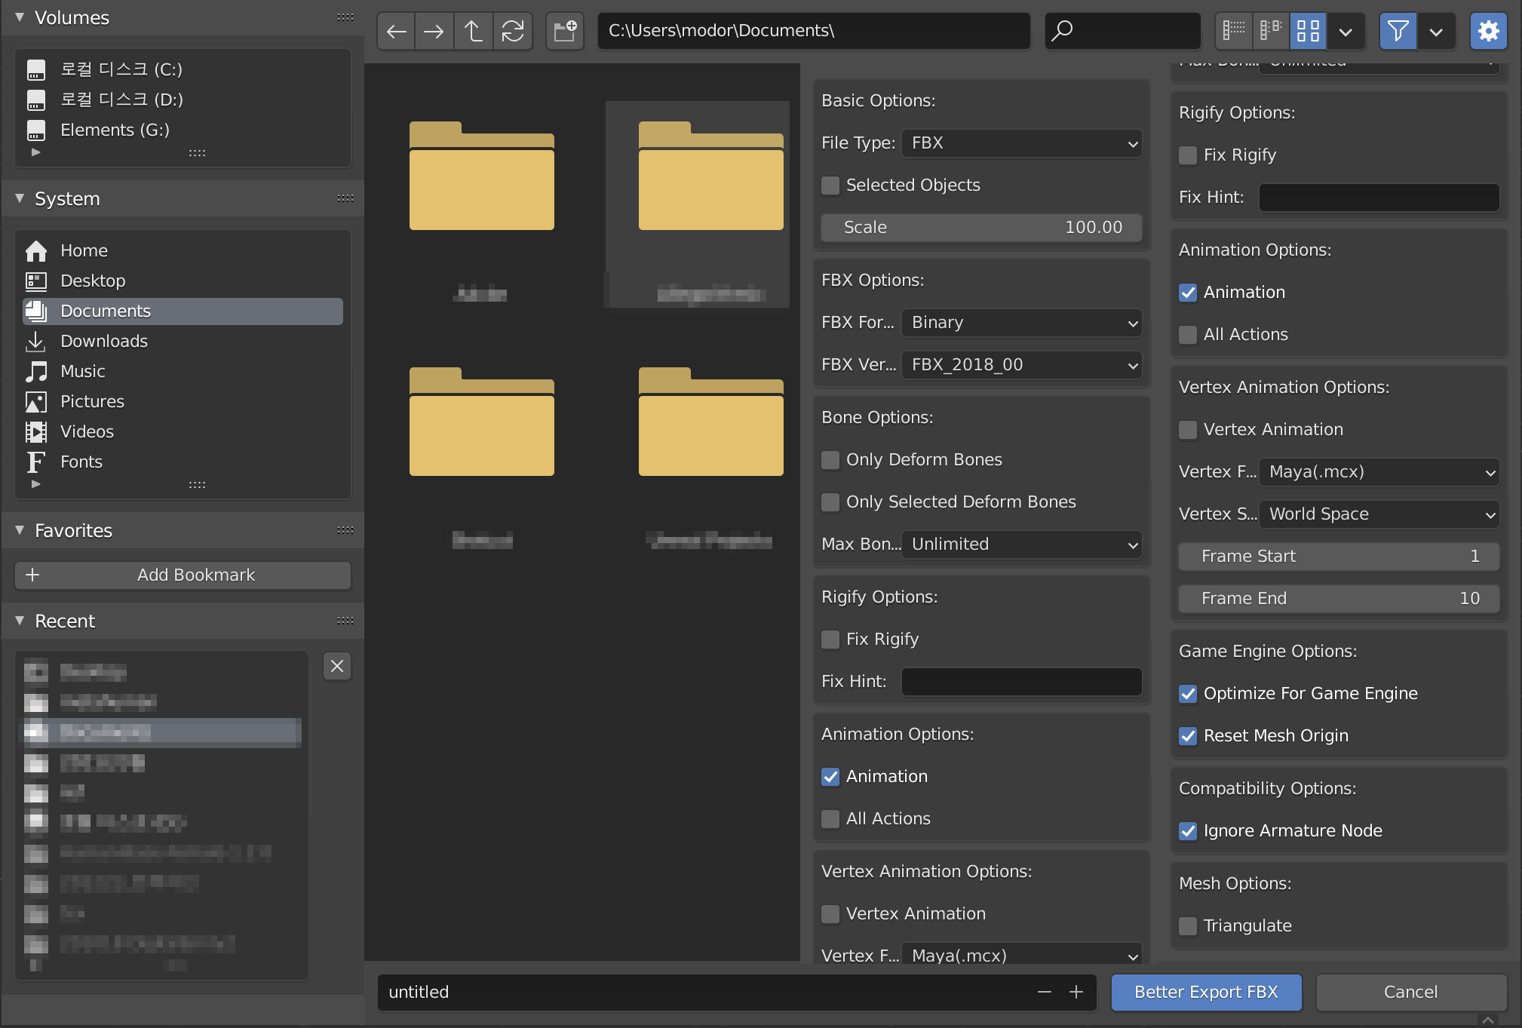Image resolution: width=1522 pixels, height=1028 pixels.
Task: Uncheck Optimize For Game Engine
Action: 1188,694
